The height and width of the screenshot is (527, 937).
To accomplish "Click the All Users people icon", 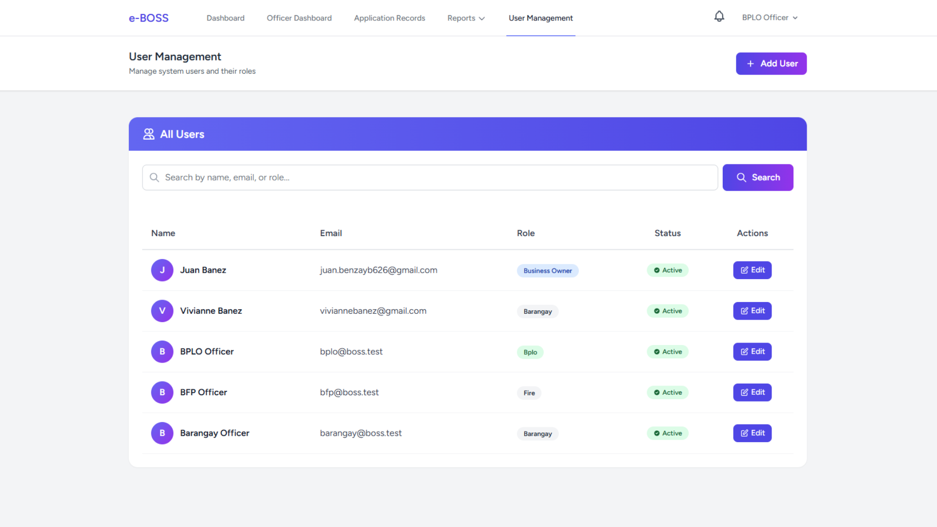I will [x=148, y=134].
